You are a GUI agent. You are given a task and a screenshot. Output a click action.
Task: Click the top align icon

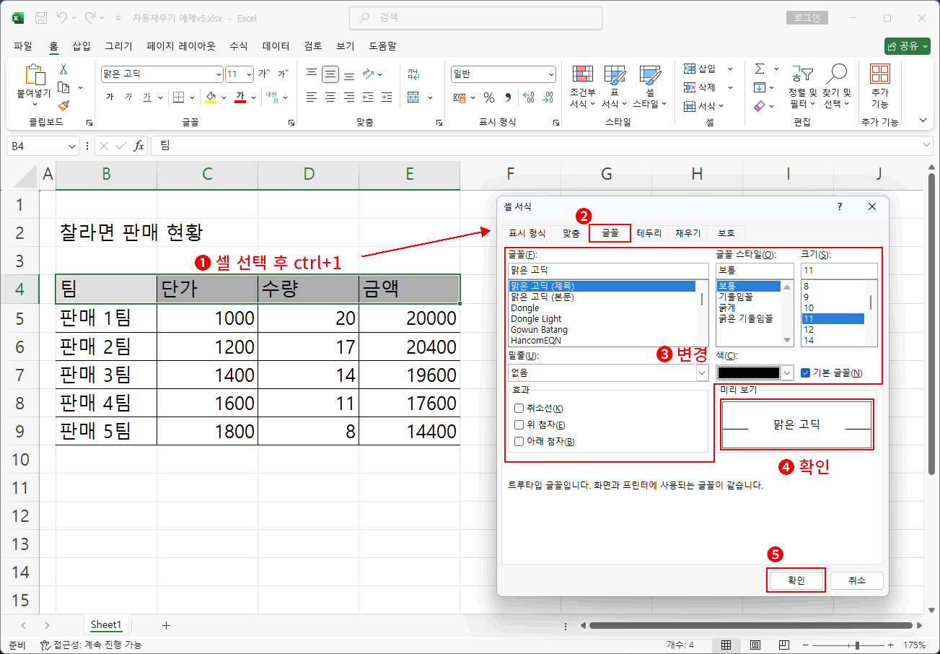[x=312, y=74]
